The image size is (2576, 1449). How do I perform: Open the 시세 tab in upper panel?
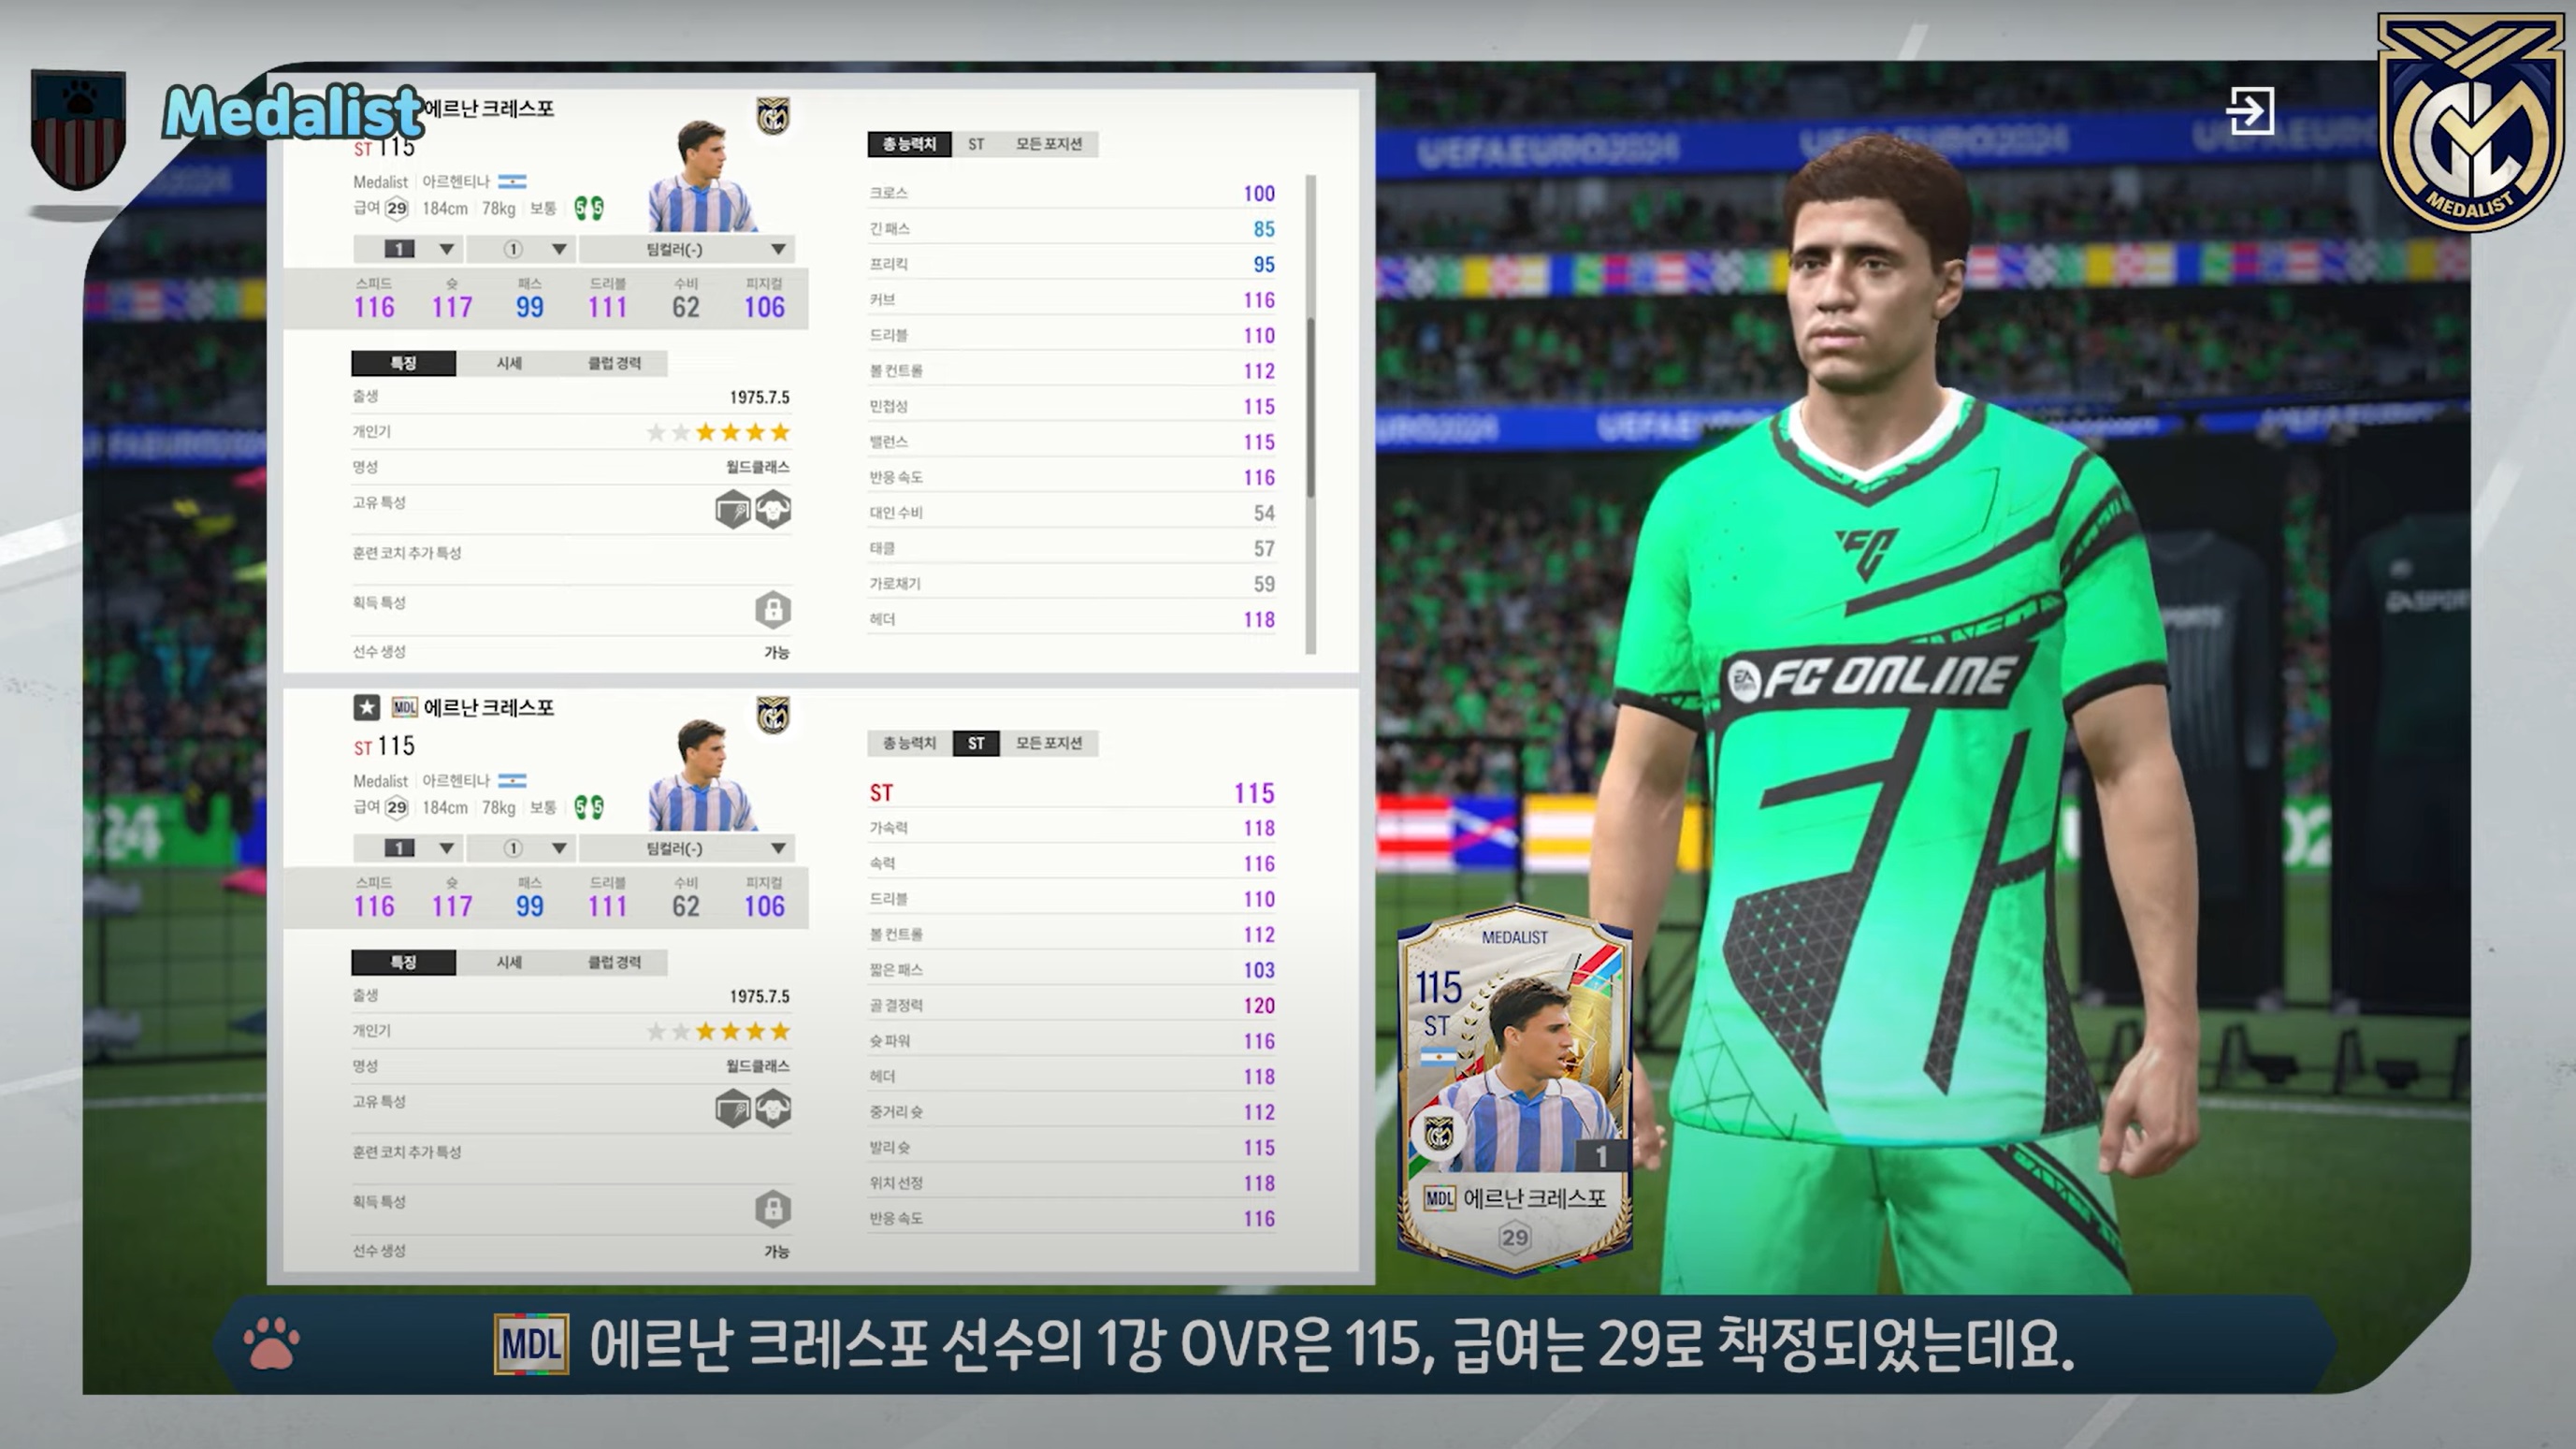[509, 363]
